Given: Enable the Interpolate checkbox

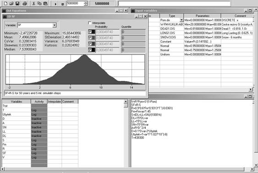Looking at the screenshot, I should tap(90, 23).
